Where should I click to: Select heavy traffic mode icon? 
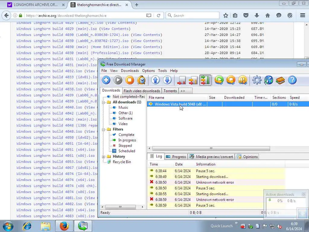pos(205,80)
